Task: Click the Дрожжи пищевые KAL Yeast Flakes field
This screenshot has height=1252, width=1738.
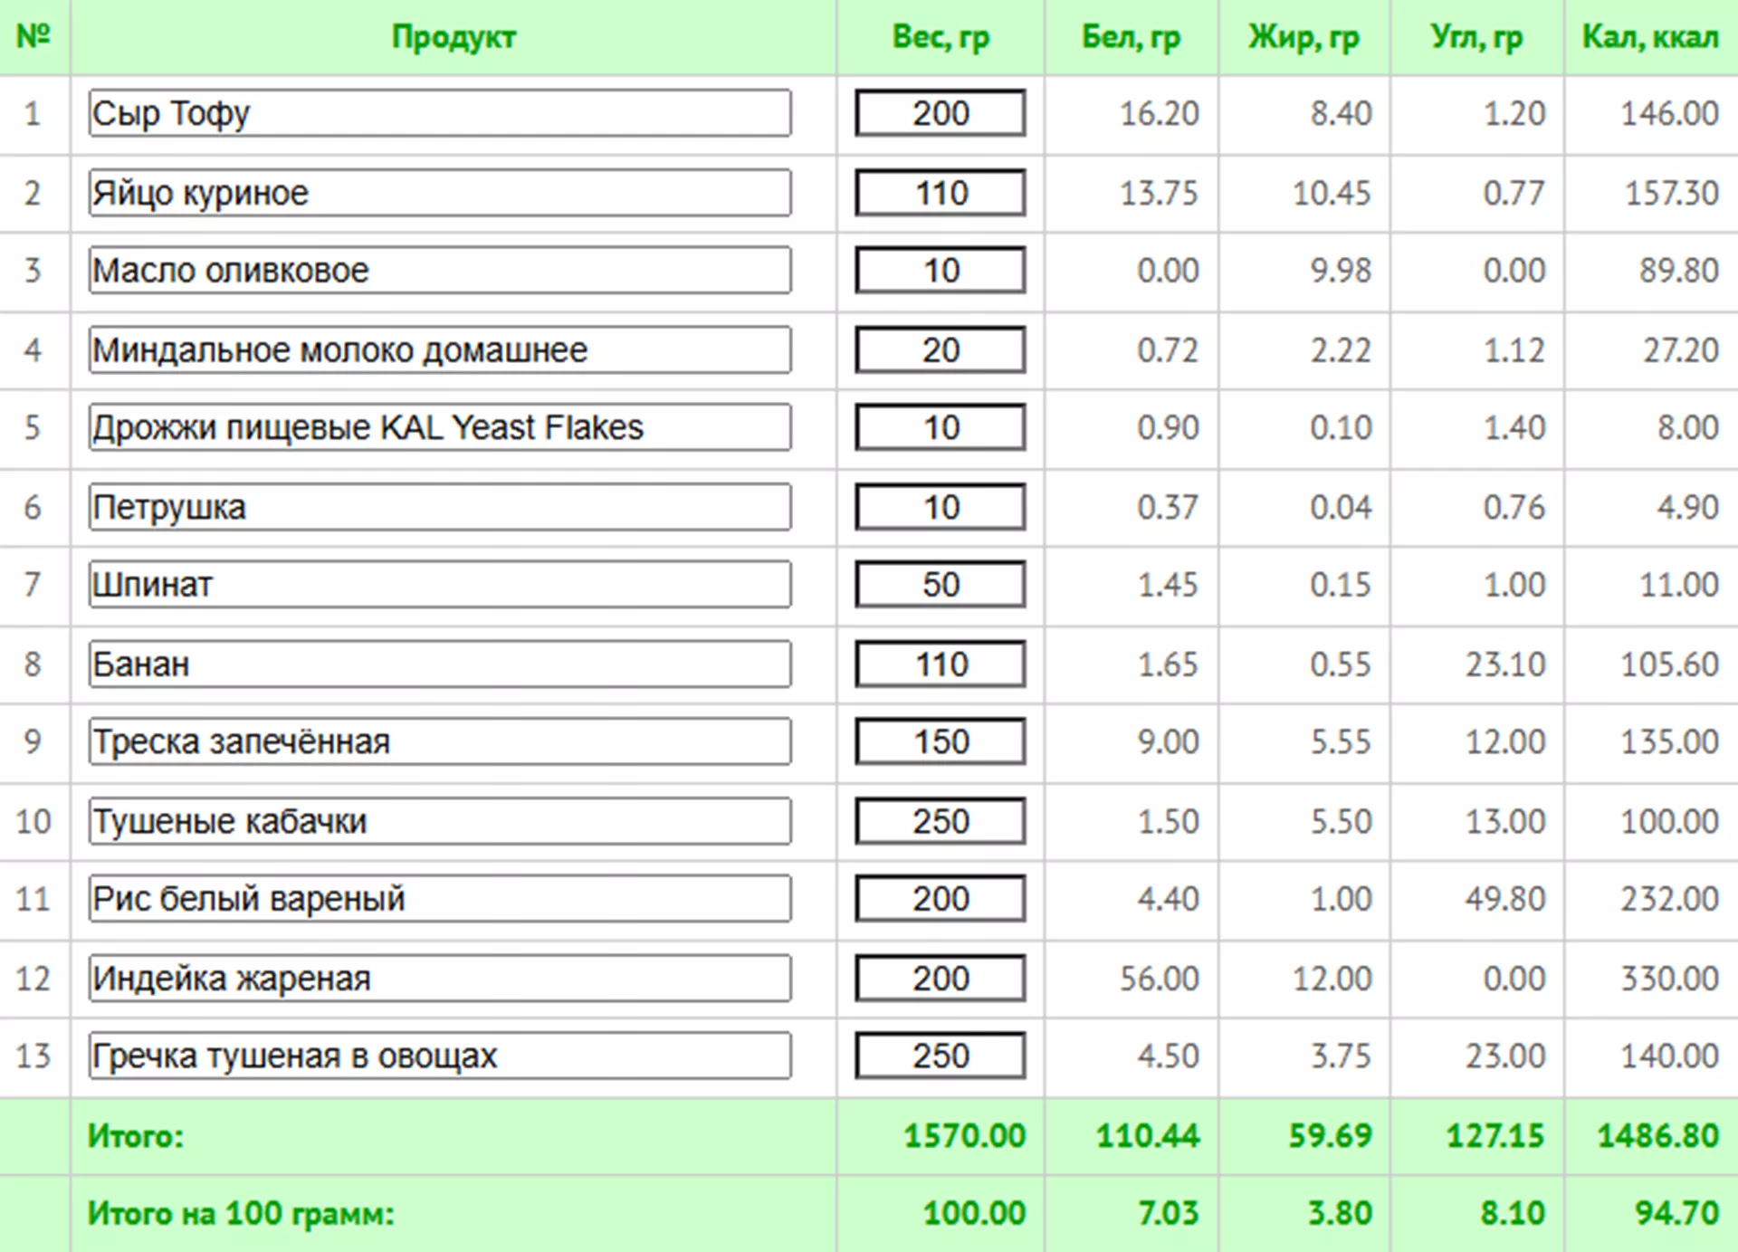Action: coord(440,427)
